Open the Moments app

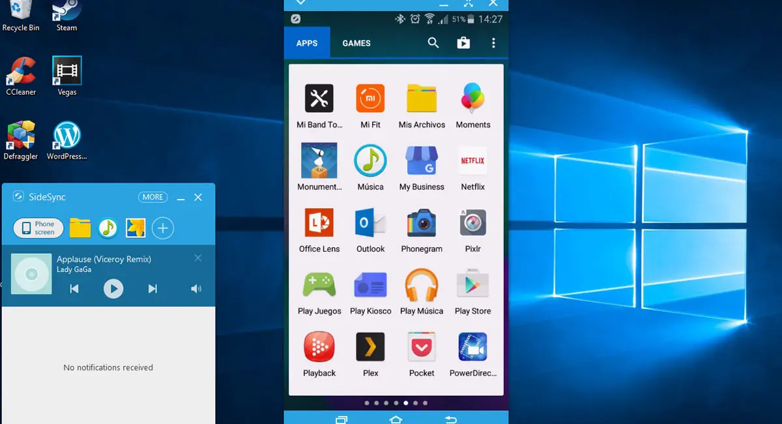(x=472, y=98)
